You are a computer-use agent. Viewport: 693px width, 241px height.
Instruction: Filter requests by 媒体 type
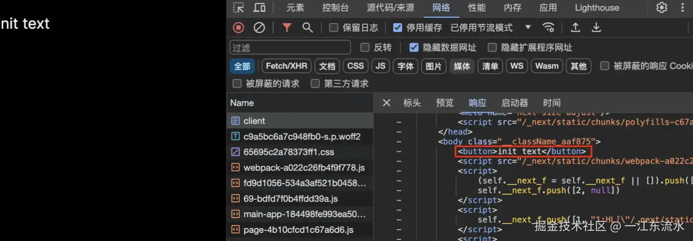(462, 66)
